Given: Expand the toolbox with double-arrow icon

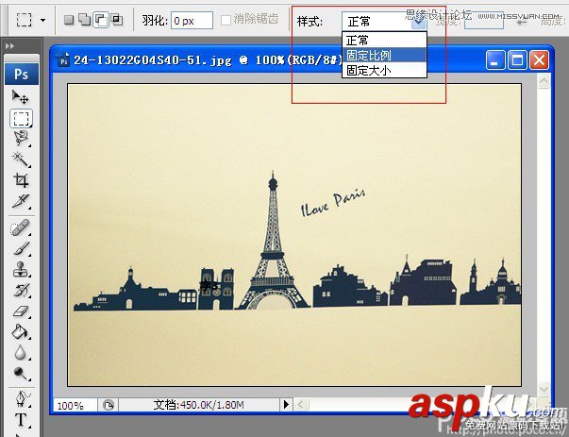Looking at the screenshot, I should tap(9, 45).
